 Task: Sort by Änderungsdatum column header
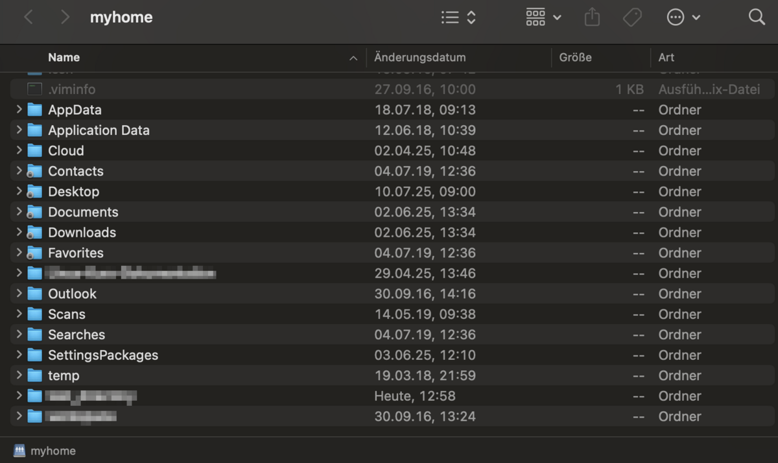[x=420, y=57]
